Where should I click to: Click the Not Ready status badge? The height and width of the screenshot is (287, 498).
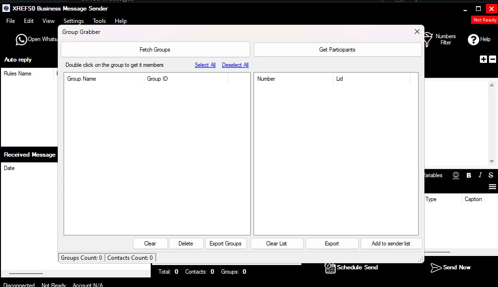click(x=485, y=20)
